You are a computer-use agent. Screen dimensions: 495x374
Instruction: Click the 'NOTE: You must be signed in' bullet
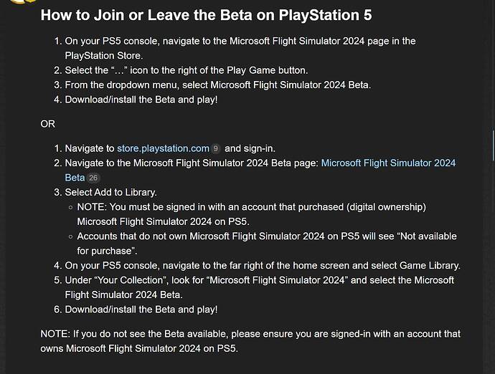252,214
